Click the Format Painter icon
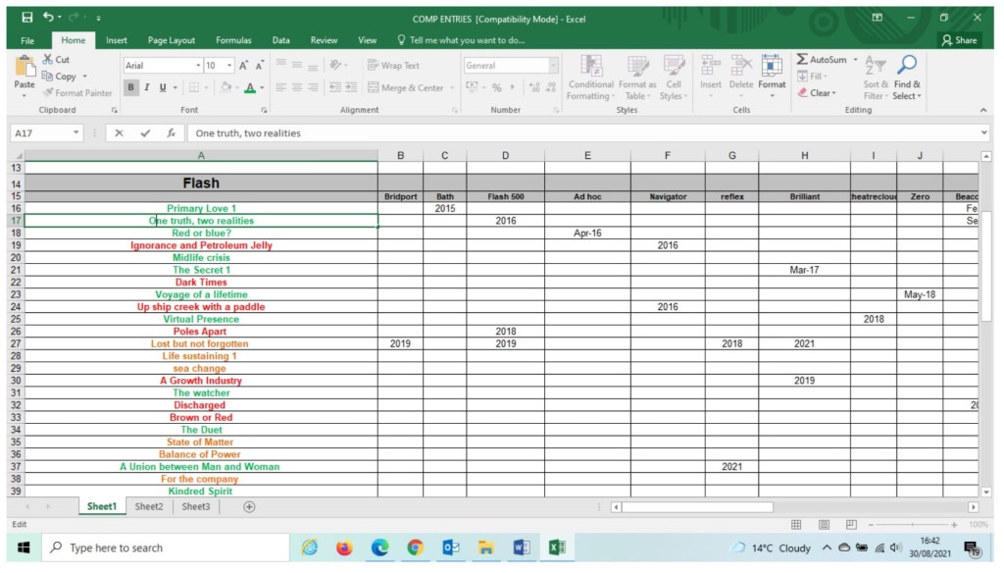 tap(49, 93)
